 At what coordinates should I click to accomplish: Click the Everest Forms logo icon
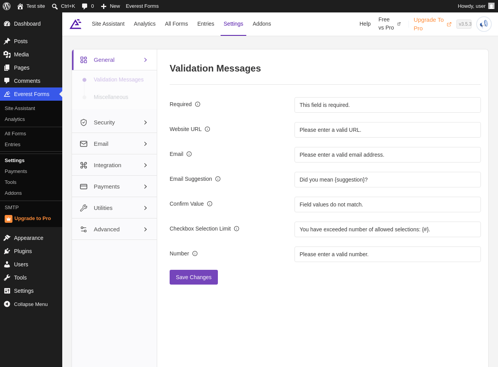pos(75,24)
